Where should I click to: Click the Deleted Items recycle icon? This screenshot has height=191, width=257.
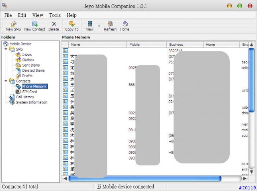[18, 71]
